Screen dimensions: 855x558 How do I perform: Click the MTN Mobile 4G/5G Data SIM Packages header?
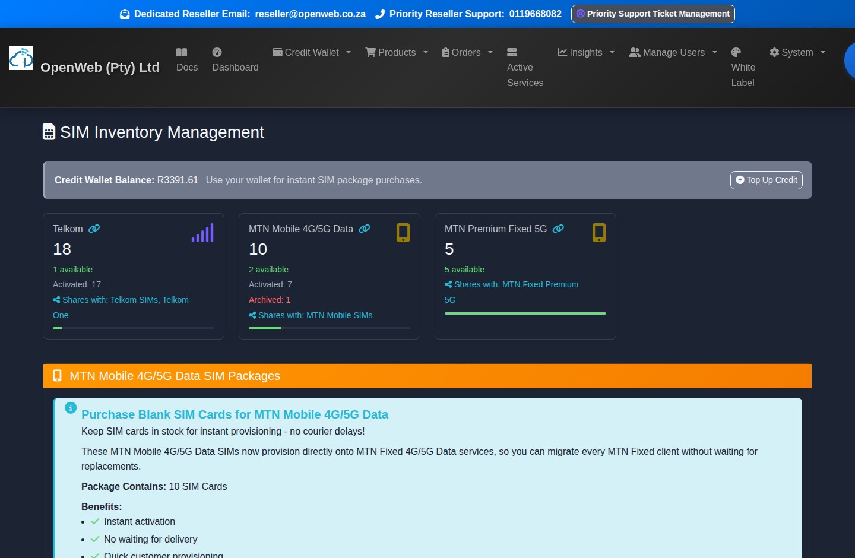[x=427, y=376]
